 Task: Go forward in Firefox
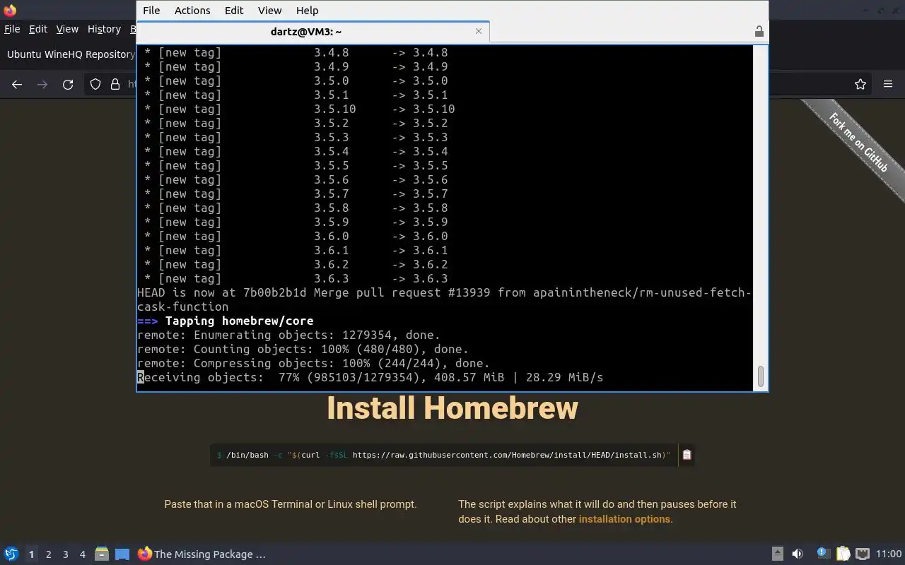(42, 85)
